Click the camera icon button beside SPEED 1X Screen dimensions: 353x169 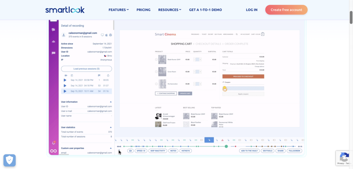point(130,151)
